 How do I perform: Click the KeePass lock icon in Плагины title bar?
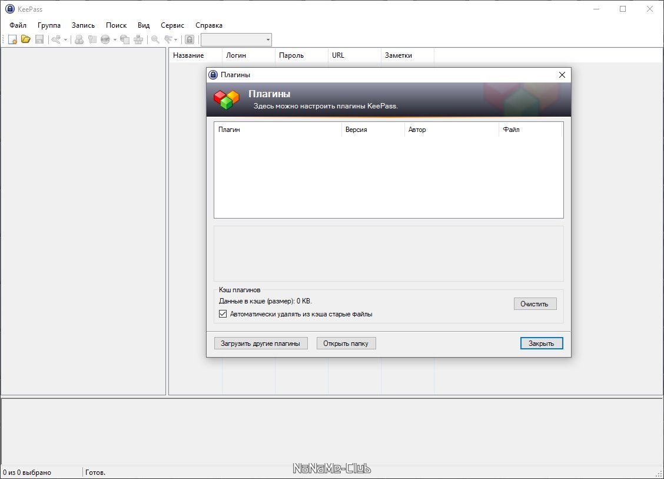point(214,75)
